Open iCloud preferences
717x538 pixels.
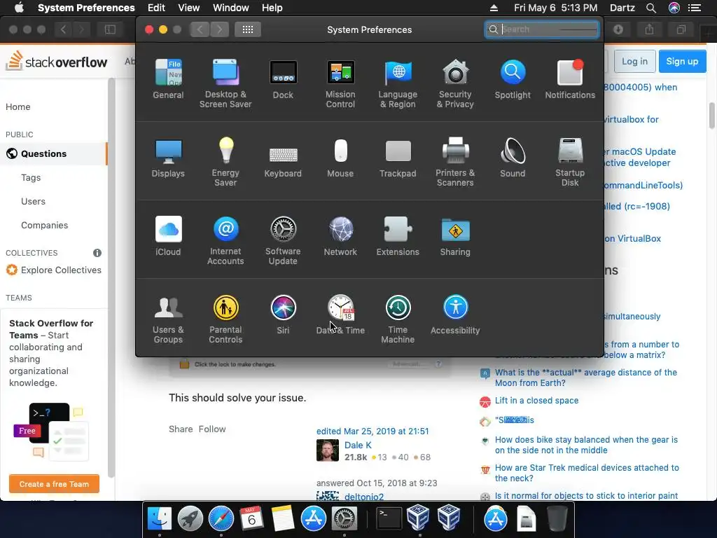pos(168,236)
